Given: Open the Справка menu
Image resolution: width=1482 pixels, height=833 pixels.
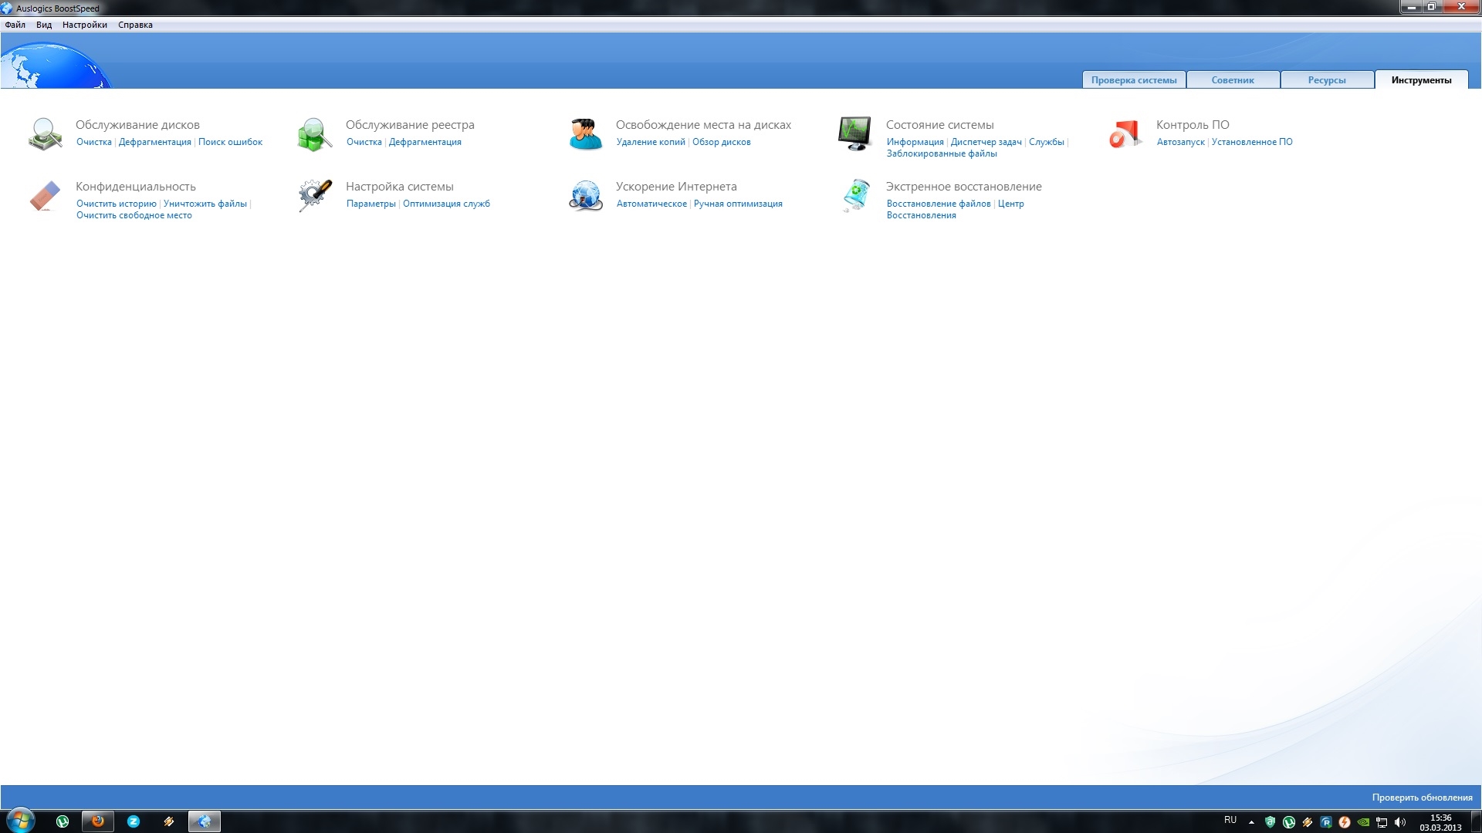Looking at the screenshot, I should (135, 25).
